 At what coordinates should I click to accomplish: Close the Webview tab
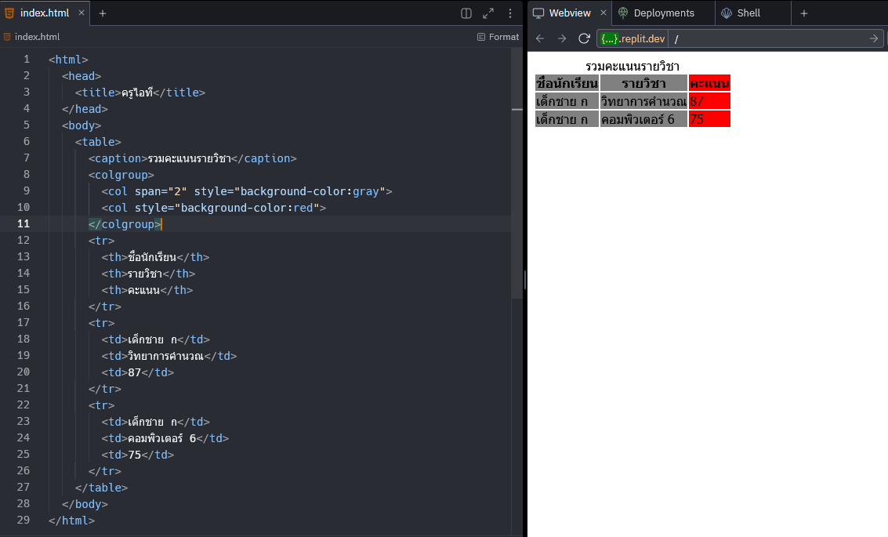click(x=603, y=13)
